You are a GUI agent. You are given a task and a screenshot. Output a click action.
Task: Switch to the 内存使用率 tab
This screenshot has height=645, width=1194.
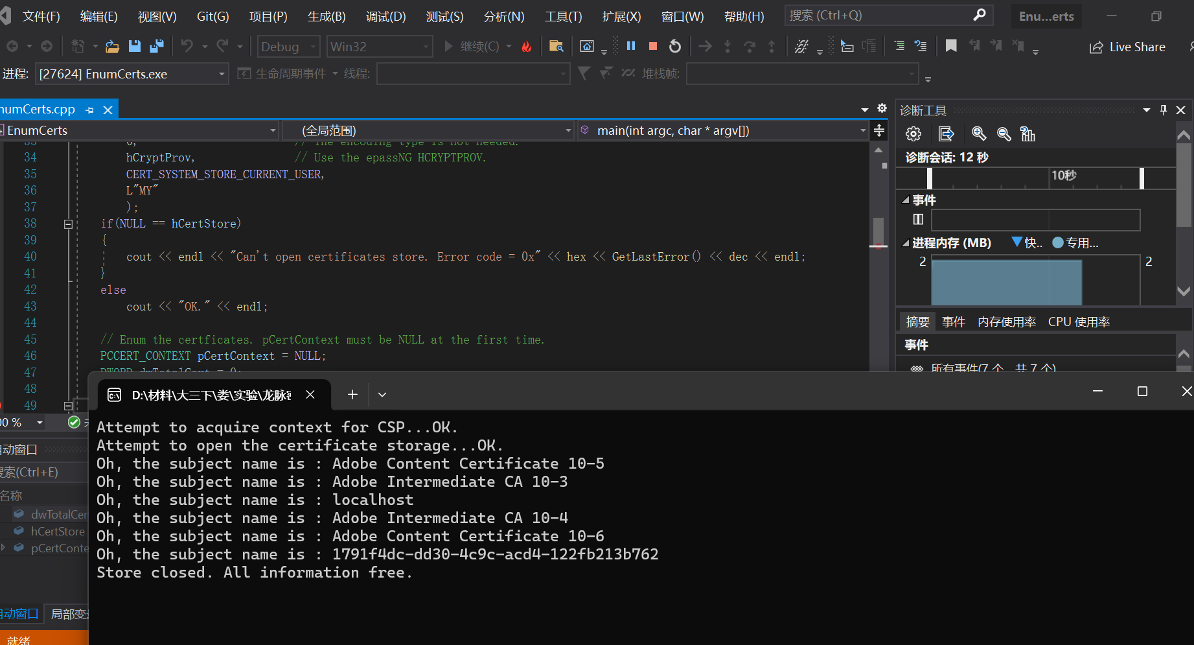(x=1006, y=322)
